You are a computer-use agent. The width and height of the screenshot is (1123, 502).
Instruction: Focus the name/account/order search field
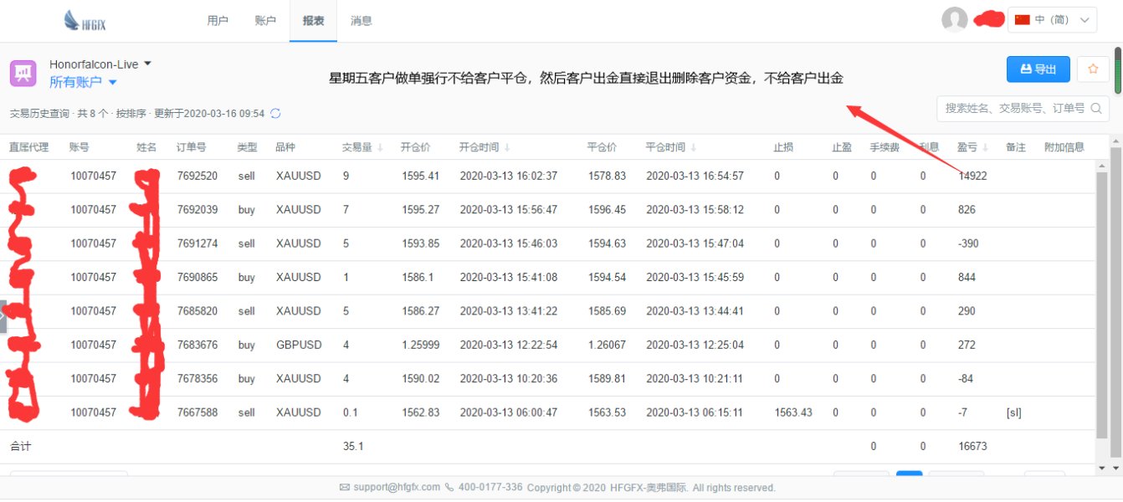(1013, 108)
